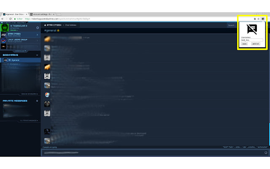This screenshot has width=270, height=169.
Task: Click the browser address bar URL
Action: pos(57,19)
